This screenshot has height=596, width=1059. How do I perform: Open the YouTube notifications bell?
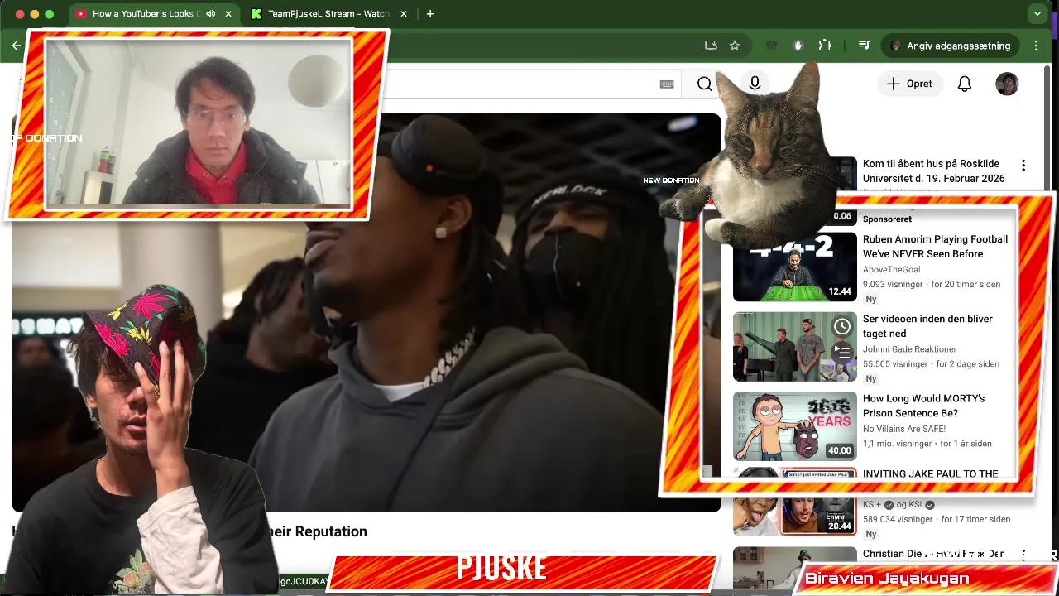[965, 84]
